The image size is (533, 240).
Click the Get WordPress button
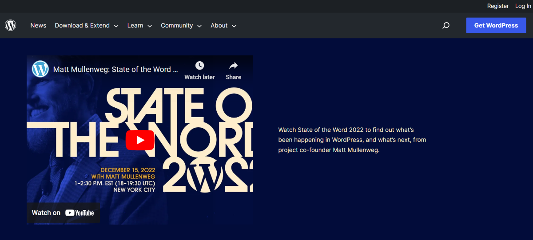click(496, 25)
